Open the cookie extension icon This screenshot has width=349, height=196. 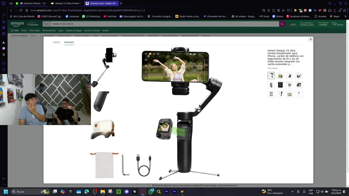[295, 10]
